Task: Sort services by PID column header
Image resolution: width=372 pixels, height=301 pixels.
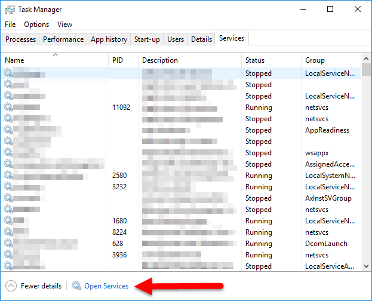Action: 124,60
